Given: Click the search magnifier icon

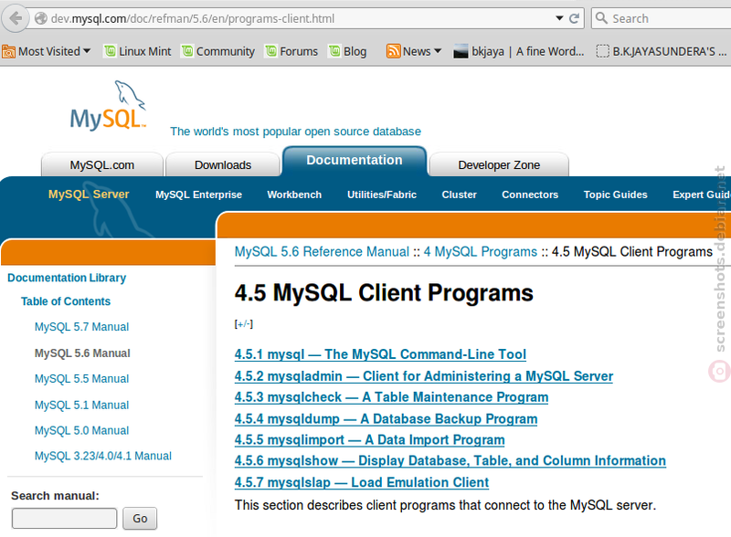Looking at the screenshot, I should pos(601,18).
